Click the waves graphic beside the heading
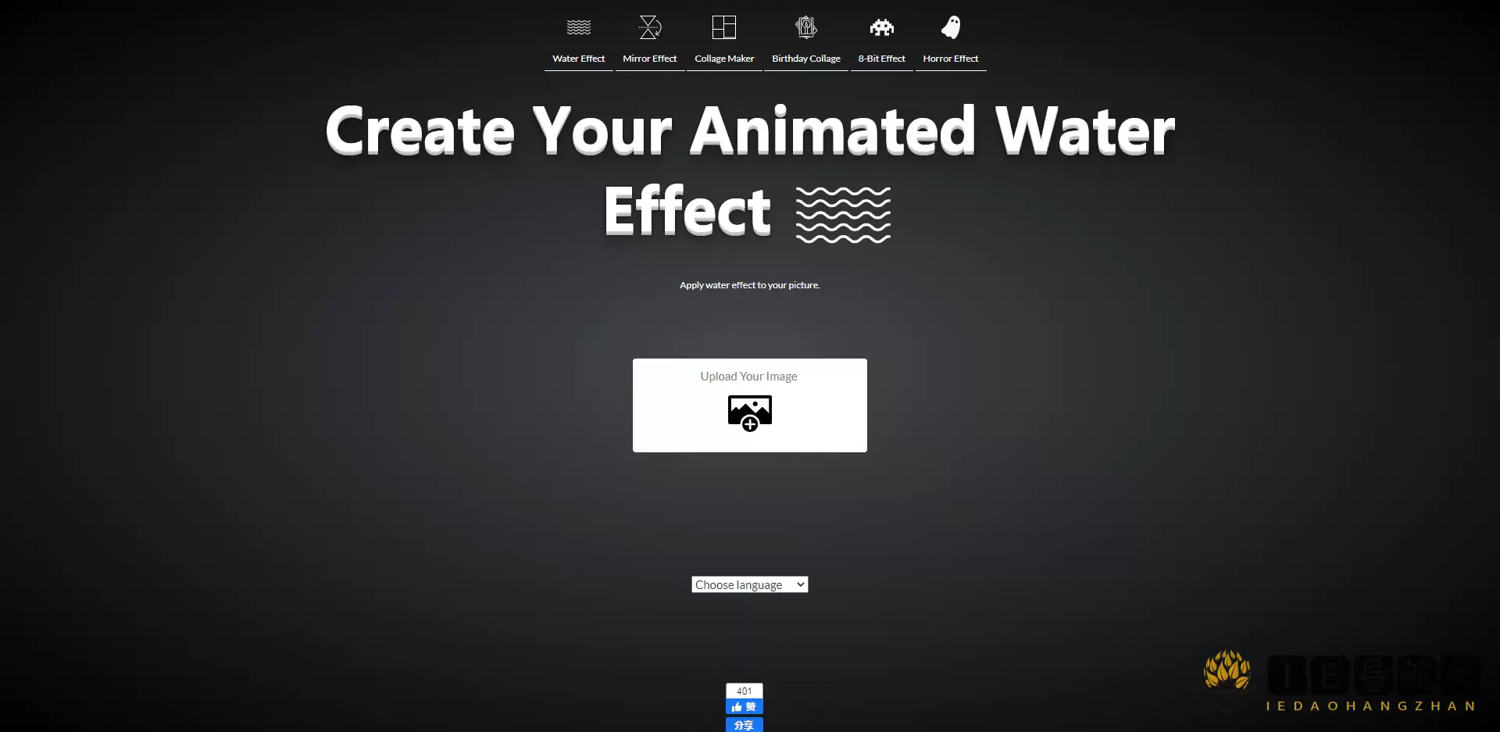 point(843,213)
